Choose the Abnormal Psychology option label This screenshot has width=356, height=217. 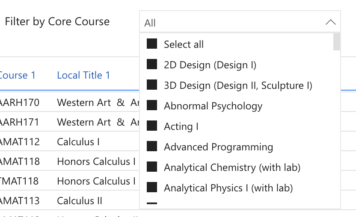pyautogui.click(x=213, y=106)
